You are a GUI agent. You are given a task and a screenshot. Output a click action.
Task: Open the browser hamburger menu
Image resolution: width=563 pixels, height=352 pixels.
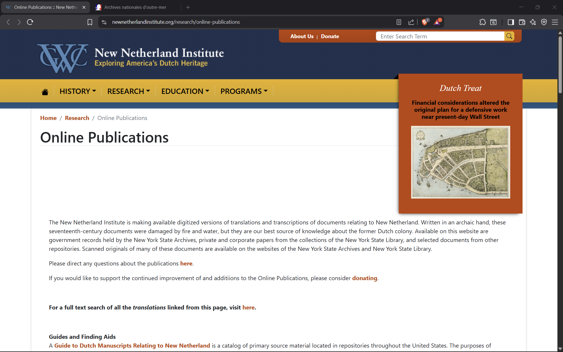tap(555, 22)
